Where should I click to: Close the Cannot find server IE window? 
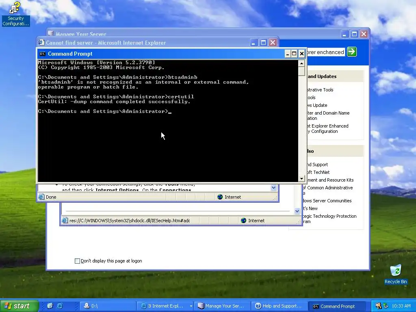pos(273,42)
